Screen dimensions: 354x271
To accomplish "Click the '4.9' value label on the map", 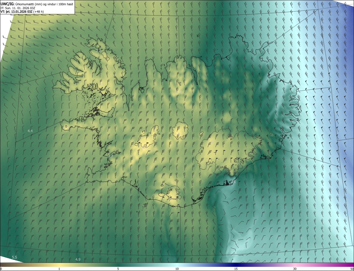I will pyautogui.click(x=78, y=259).
